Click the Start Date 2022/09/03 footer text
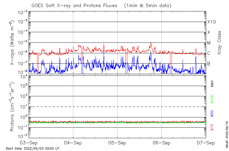Viewport: 229px width, 151px height. click(x=32, y=148)
